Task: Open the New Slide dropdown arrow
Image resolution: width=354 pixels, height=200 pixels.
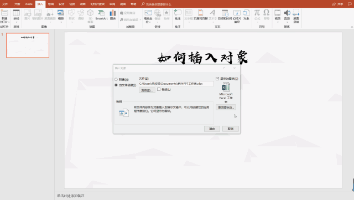Action: point(9,22)
